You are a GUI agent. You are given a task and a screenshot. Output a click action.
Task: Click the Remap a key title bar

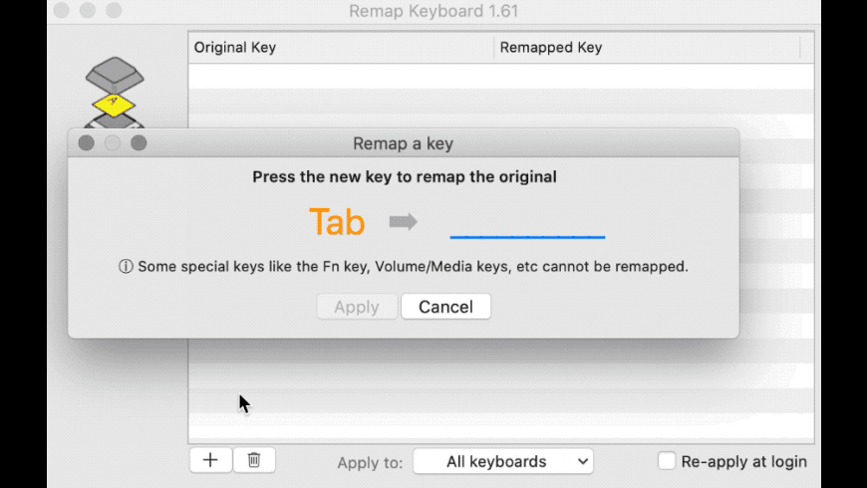(403, 143)
